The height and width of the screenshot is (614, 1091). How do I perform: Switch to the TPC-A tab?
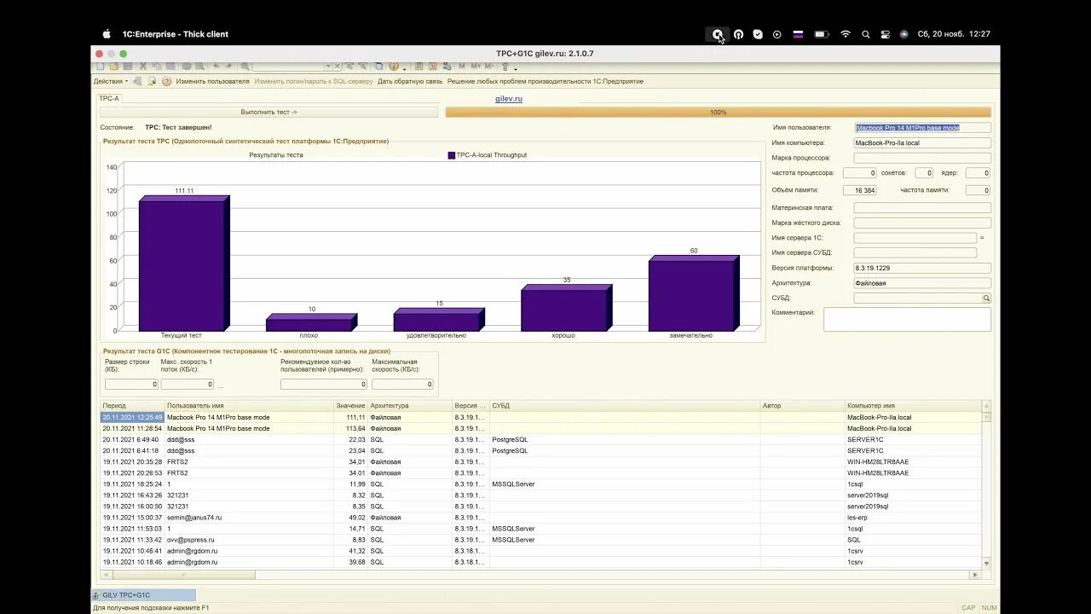click(x=109, y=99)
